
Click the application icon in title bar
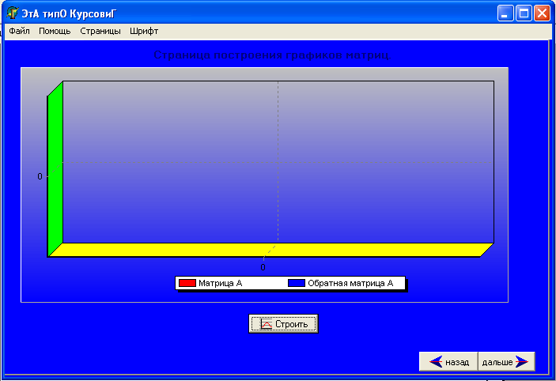[13, 13]
